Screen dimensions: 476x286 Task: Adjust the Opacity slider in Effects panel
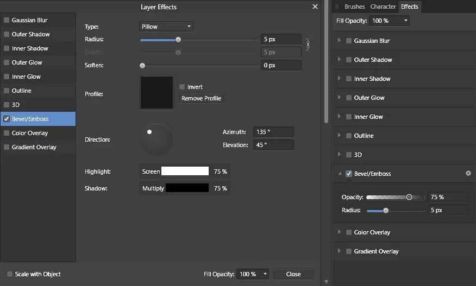(x=396, y=197)
